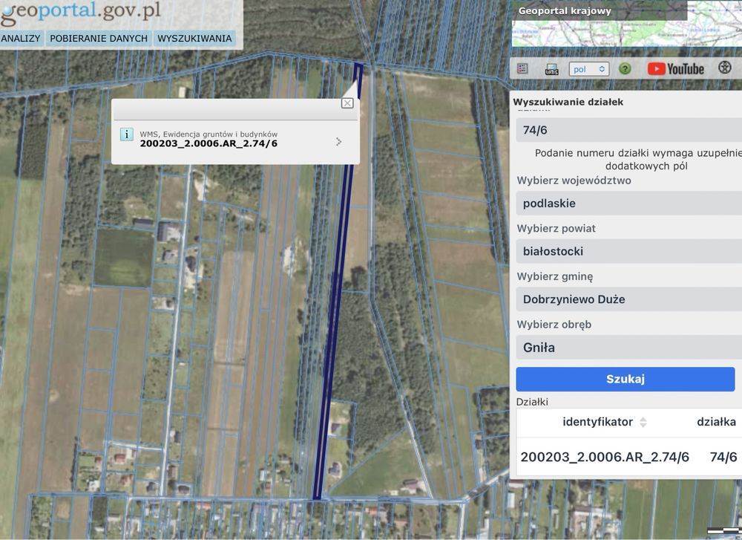Image resolution: width=742 pixels, height=540 pixels.
Task: Click the Geoportal krajowy overview map
Action: [x=626, y=24]
